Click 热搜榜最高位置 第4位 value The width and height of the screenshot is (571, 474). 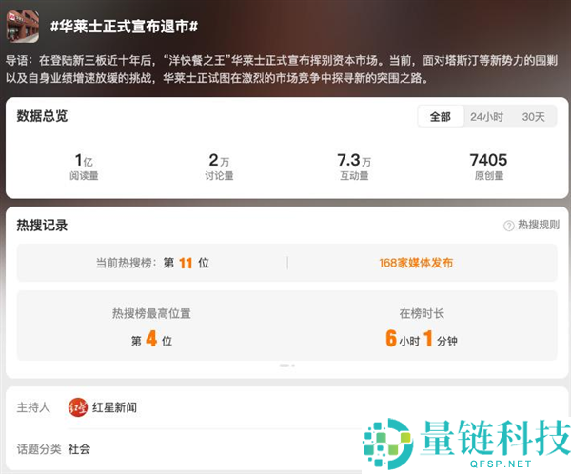151,339
